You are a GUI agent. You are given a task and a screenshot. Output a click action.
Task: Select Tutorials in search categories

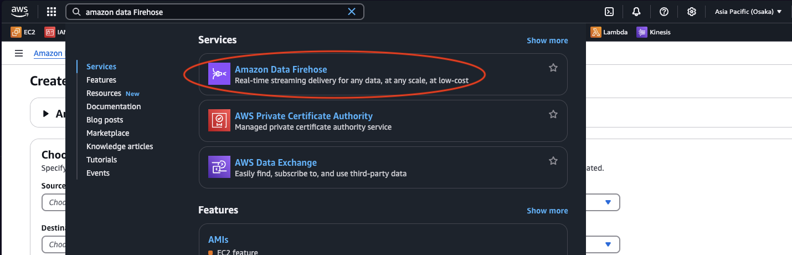[x=102, y=160]
